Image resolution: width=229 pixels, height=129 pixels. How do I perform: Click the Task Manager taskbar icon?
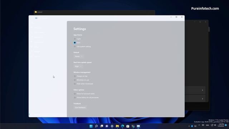tap(138, 126)
